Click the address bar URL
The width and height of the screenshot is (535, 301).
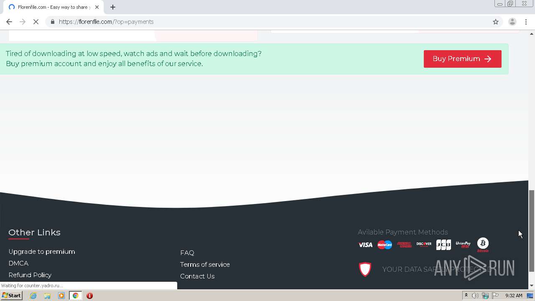click(106, 22)
